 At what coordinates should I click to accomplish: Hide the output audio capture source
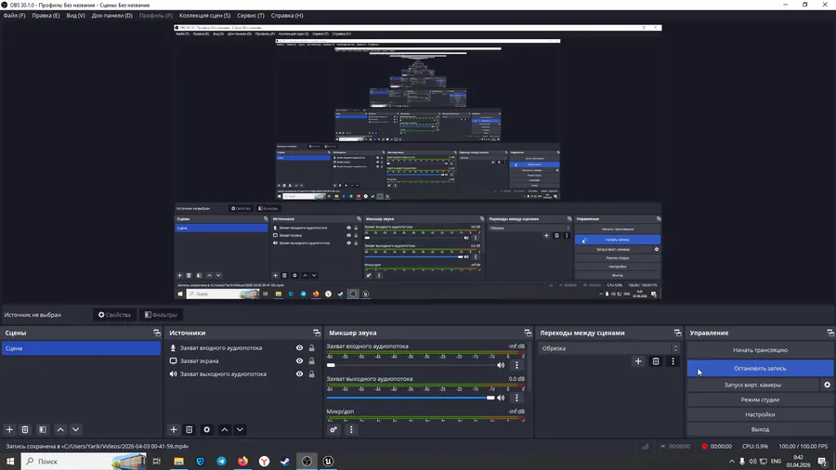[299, 374]
